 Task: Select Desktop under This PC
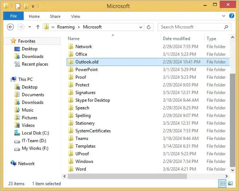coord(30,87)
